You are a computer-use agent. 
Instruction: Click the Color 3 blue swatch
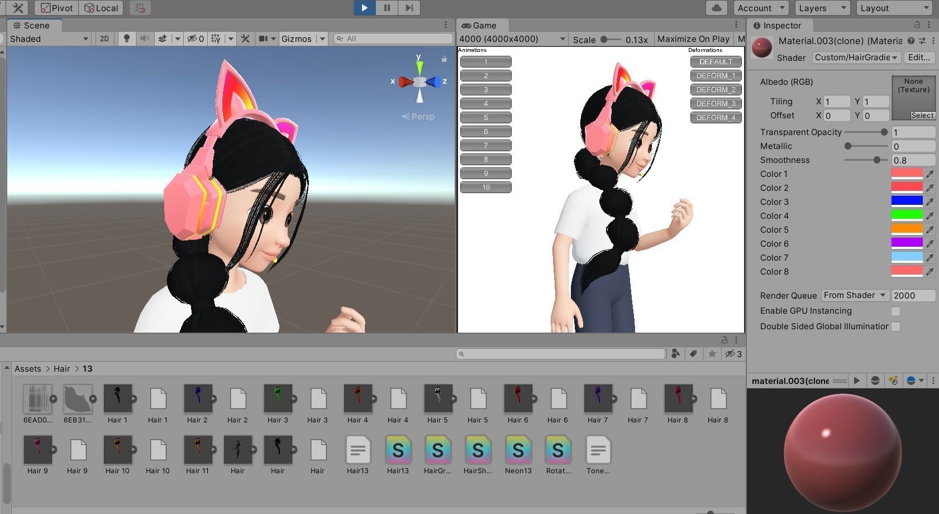(x=907, y=202)
